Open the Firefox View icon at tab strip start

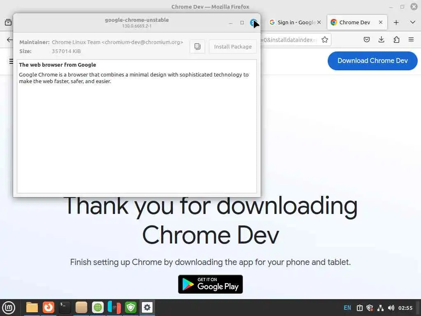coord(8,22)
